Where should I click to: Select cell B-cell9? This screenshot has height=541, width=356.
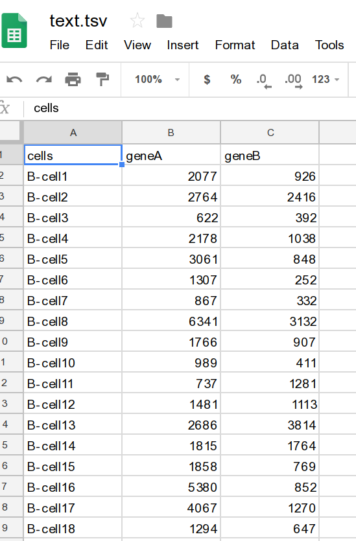[73, 341]
